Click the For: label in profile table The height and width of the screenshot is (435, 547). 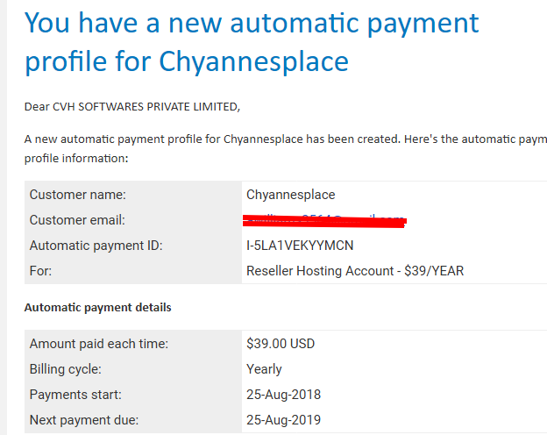[40, 271]
